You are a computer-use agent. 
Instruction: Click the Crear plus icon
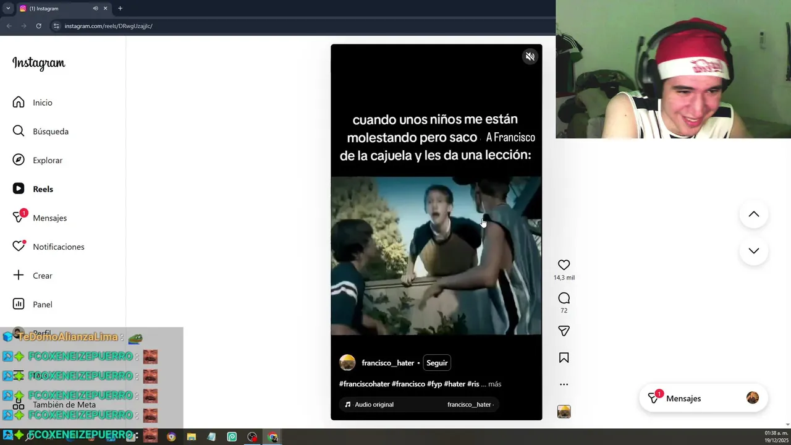tap(19, 275)
